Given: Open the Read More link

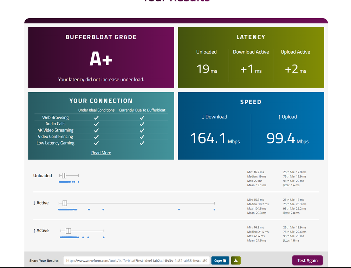Looking at the screenshot, I should coord(101,153).
